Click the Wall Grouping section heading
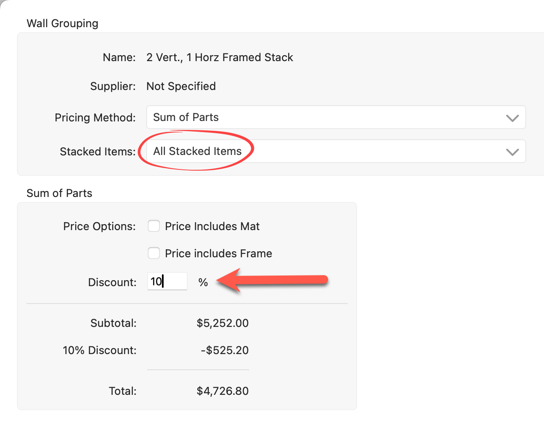The height and width of the screenshot is (422, 544). tap(62, 23)
